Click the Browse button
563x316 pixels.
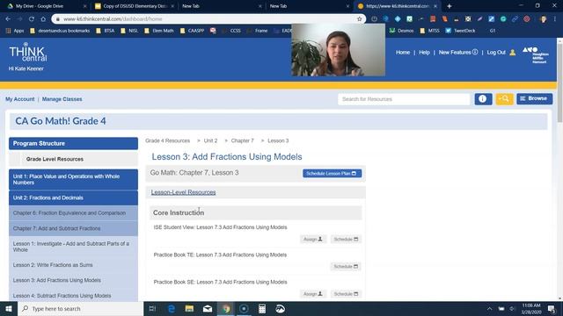[534, 98]
